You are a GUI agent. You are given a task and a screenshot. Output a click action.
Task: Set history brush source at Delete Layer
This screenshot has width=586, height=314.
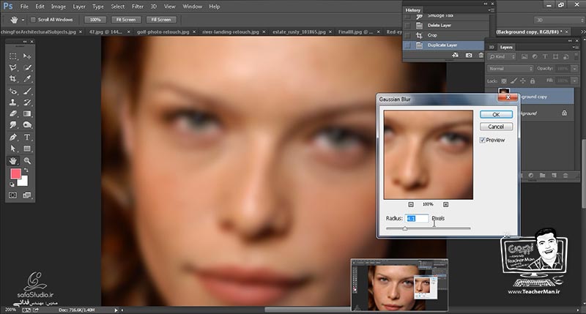[x=407, y=26]
